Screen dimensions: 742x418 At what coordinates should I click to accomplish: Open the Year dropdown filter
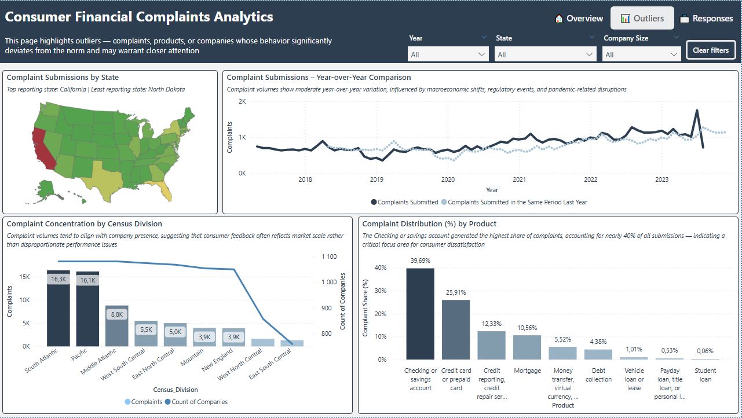pos(447,54)
